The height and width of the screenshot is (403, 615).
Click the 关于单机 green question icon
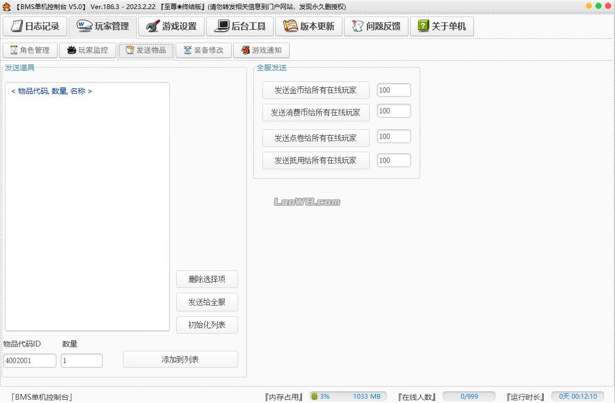click(423, 26)
